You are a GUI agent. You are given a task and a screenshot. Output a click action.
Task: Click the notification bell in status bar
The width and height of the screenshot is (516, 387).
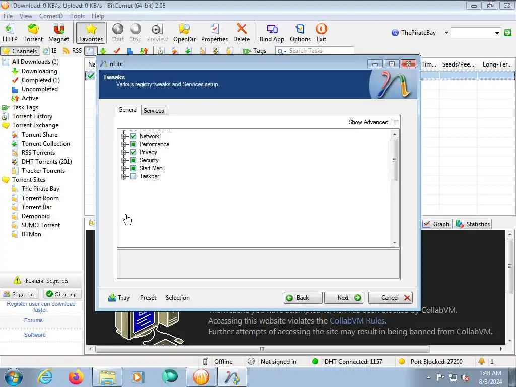[481, 361]
